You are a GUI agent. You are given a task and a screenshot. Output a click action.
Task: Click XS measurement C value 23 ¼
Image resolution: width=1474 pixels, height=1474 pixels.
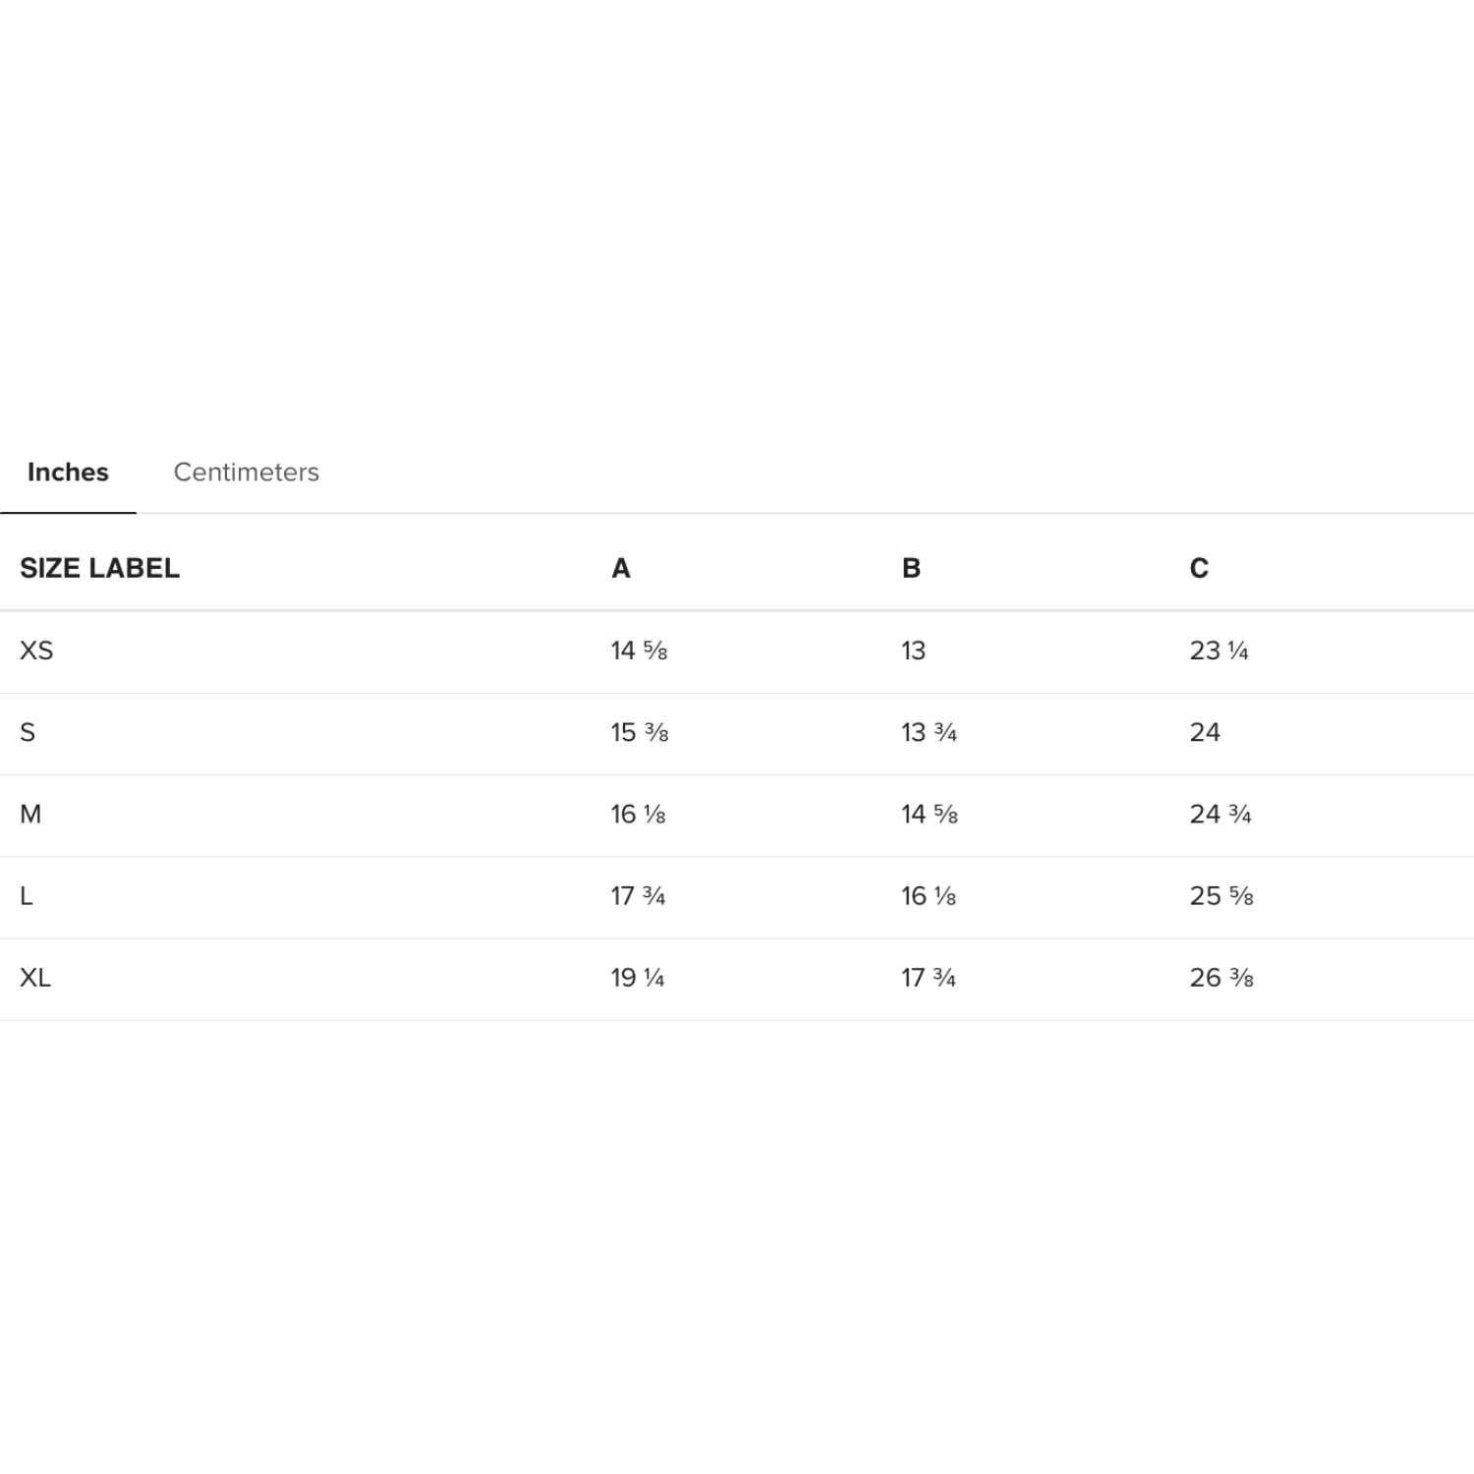[x=1219, y=651]
